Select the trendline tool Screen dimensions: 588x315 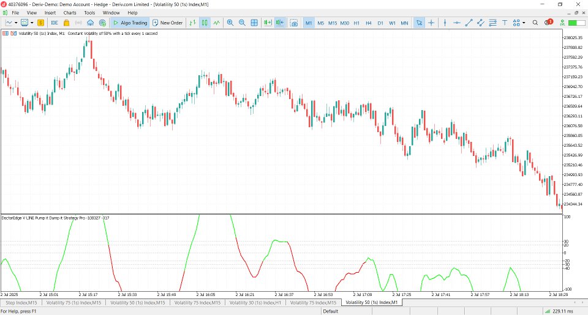[x=469, y=23]
